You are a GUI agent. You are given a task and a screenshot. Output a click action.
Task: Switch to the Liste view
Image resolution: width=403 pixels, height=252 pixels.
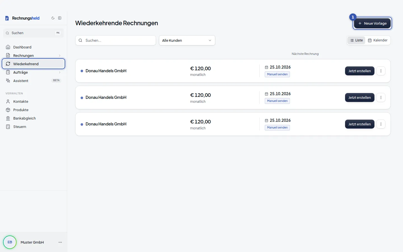[x=356, y=40]
